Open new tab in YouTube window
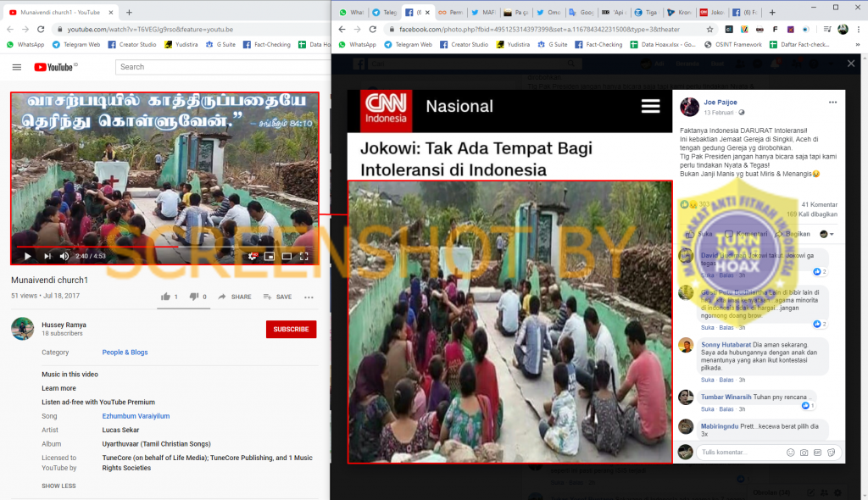 (129, 12)
